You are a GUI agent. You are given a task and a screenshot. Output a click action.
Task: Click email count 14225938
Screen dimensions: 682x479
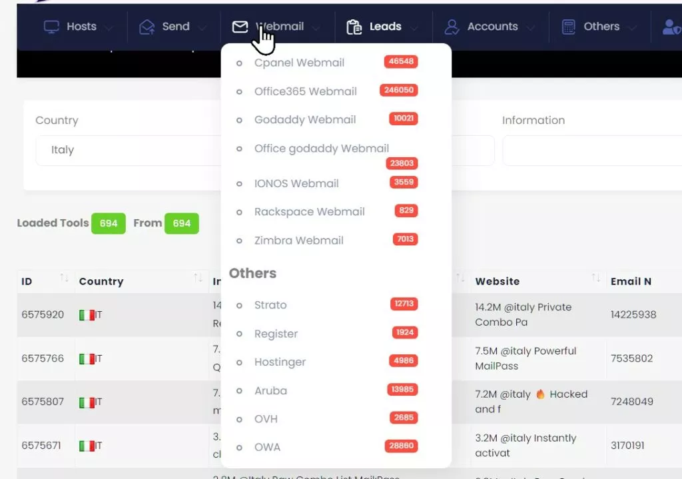pyautogui.click(x=633, y=314)
